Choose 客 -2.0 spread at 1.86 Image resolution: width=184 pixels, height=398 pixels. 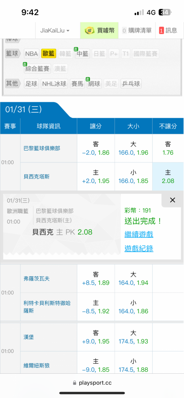[x=96, y=148]
